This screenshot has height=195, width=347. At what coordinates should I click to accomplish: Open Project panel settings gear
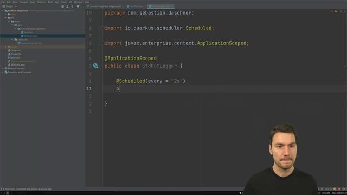point(78,6)
